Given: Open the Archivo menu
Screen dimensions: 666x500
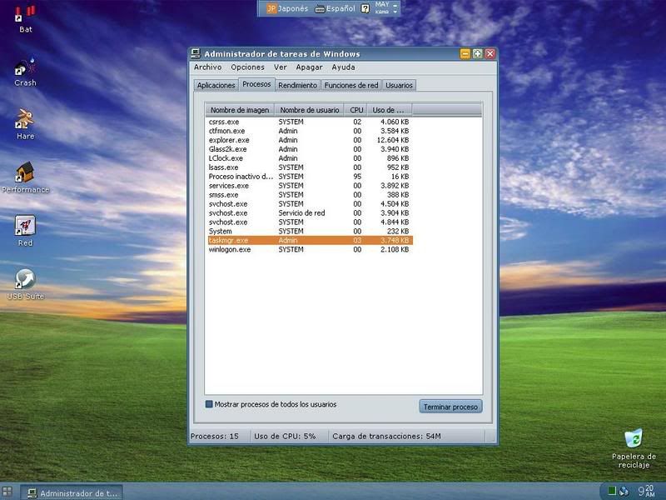Looking at the screenshot, I should 207,67.
